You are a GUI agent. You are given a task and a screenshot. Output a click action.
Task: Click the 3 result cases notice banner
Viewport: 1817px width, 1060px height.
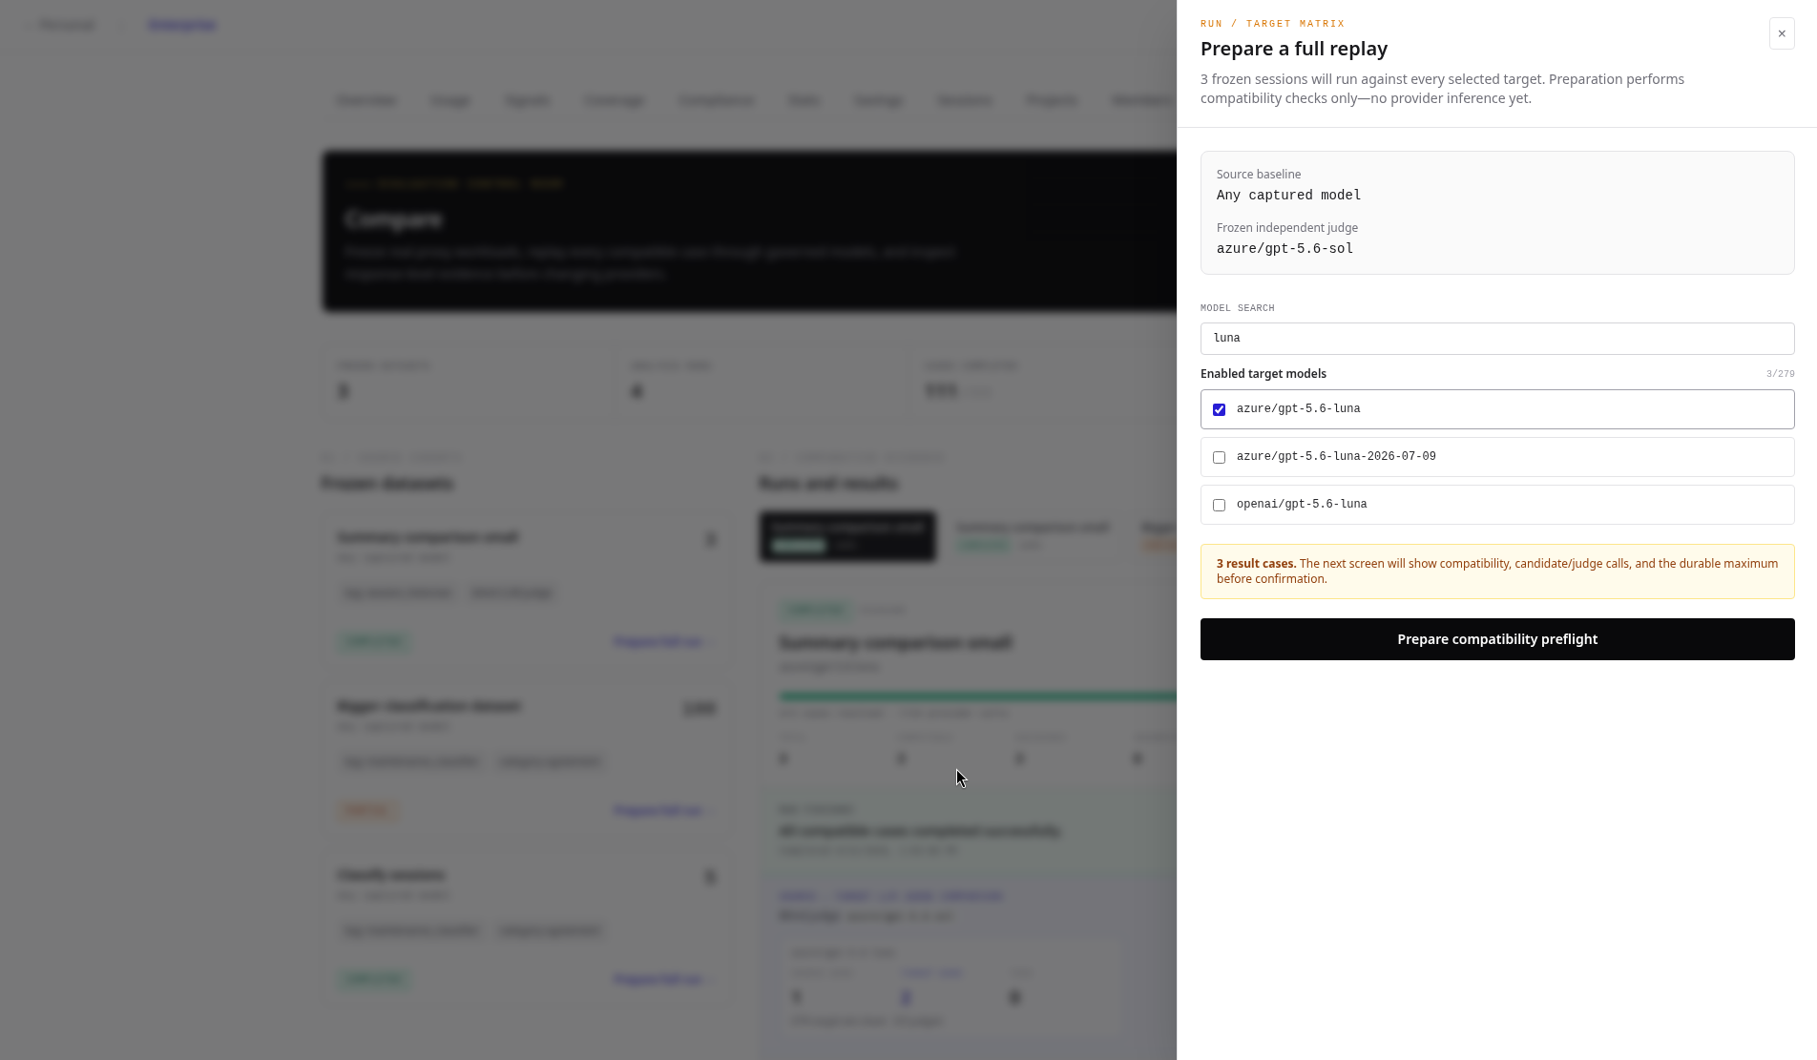[1497, 572]
